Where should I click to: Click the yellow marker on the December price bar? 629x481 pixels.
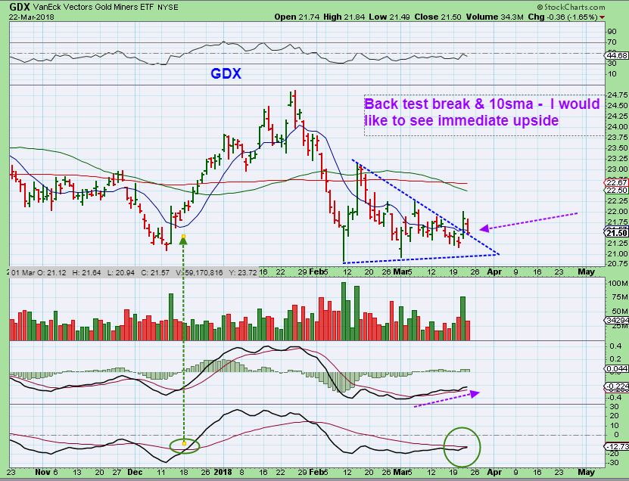[184, 237]
